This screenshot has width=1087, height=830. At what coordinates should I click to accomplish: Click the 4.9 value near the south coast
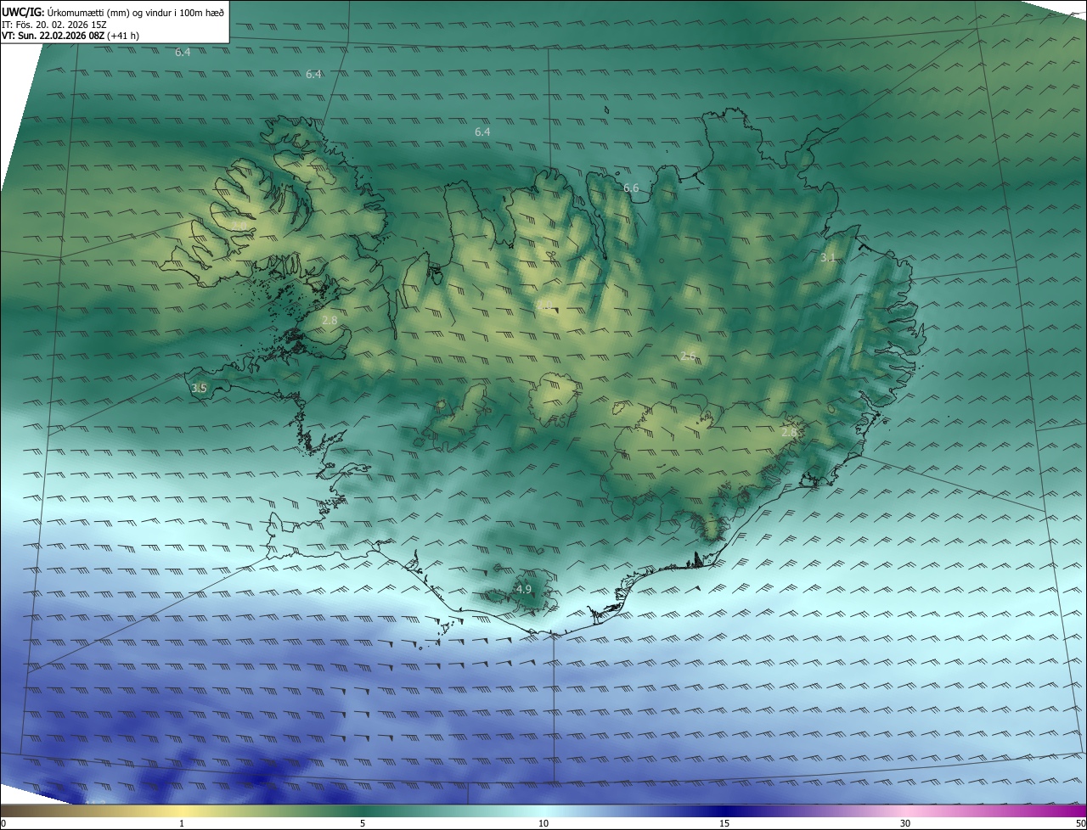click(x=524, y=589)
